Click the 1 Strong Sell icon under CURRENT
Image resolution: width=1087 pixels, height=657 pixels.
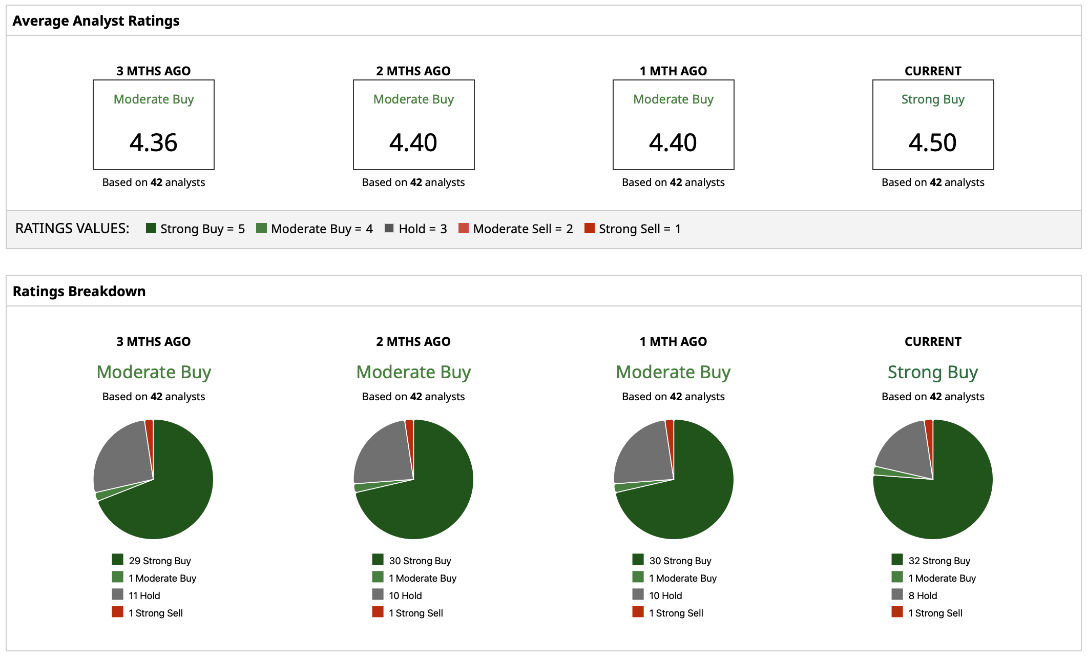[897, 611]
